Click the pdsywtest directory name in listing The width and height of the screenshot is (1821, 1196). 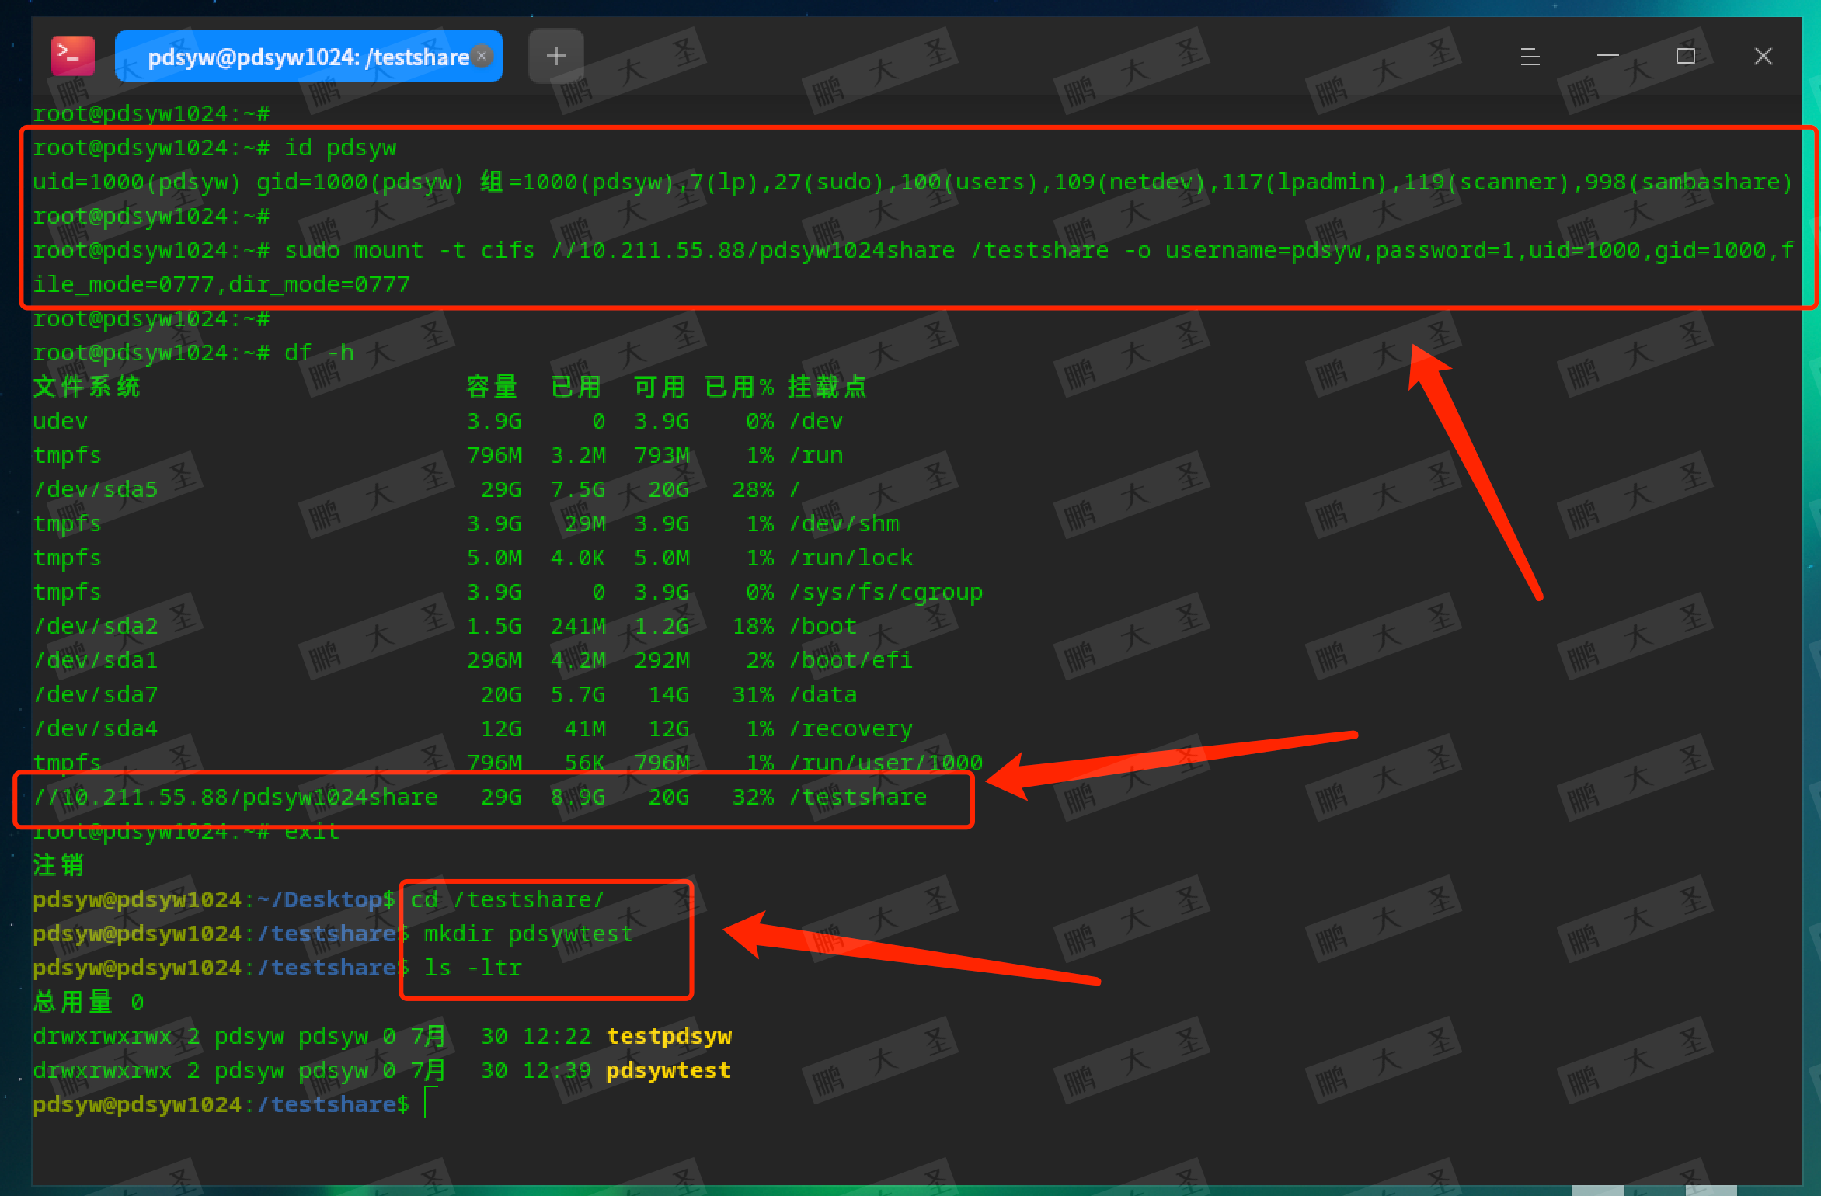tap(668, 1070)
